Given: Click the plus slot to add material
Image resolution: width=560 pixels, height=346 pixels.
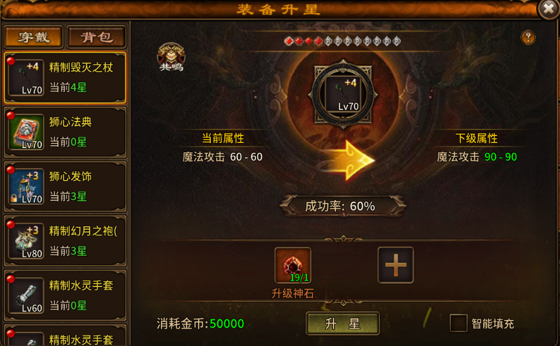Looking at the screenshot, I should click(396, 265).
